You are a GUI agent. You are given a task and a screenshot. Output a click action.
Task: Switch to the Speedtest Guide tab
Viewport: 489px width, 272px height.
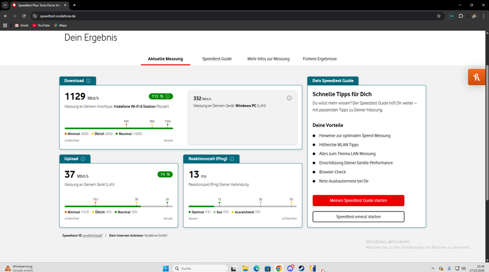pos(217,59)
